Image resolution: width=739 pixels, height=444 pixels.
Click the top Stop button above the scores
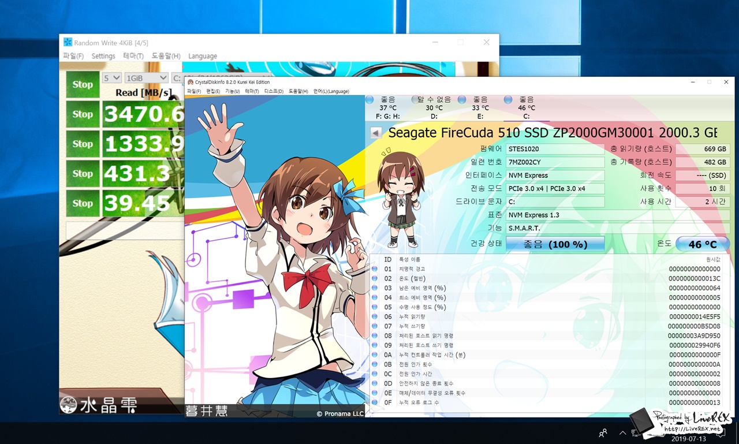[x=83, y=84]
